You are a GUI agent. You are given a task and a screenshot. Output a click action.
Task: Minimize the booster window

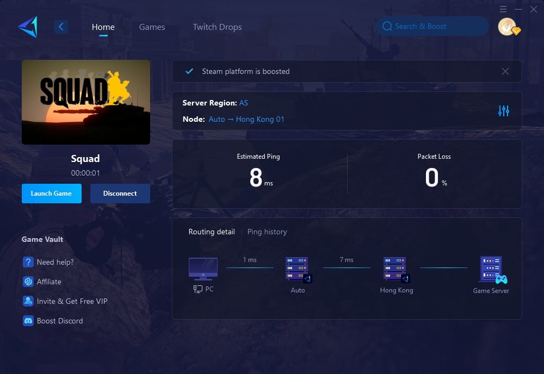tap(518, 9)
